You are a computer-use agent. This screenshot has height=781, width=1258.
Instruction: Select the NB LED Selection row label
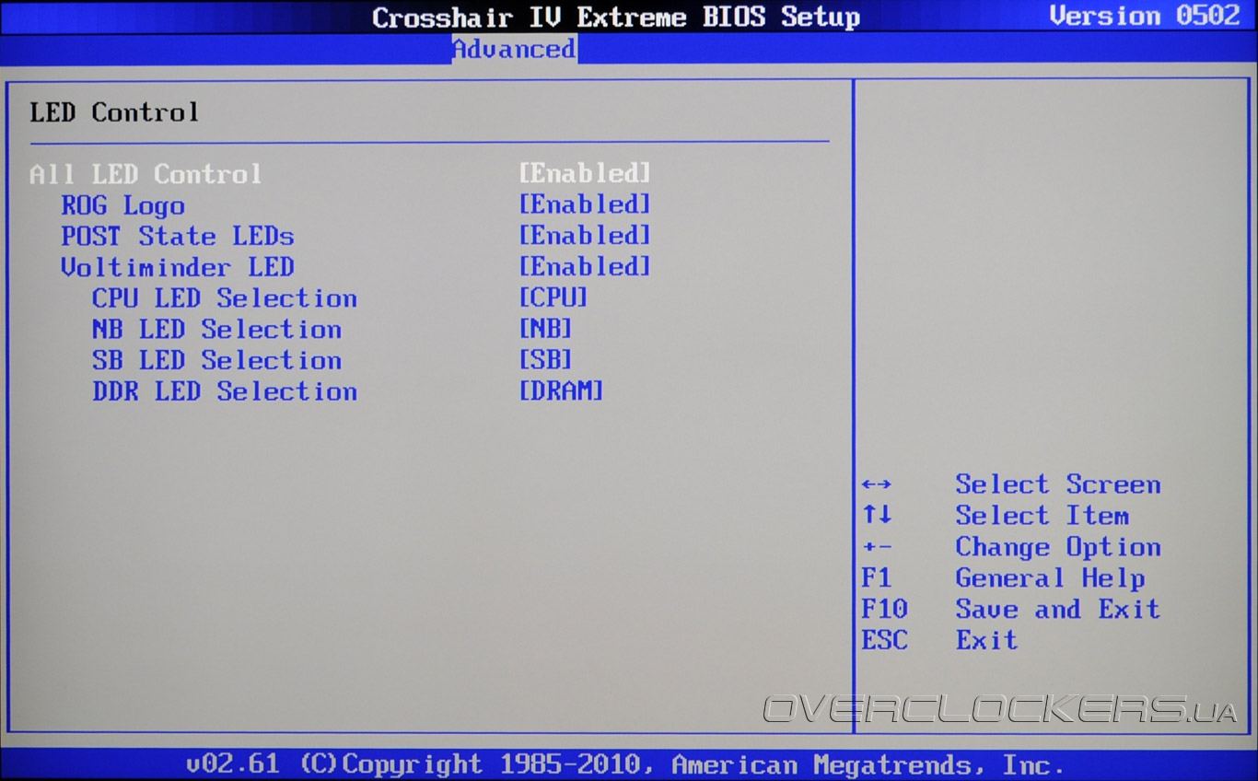(216, 330)
